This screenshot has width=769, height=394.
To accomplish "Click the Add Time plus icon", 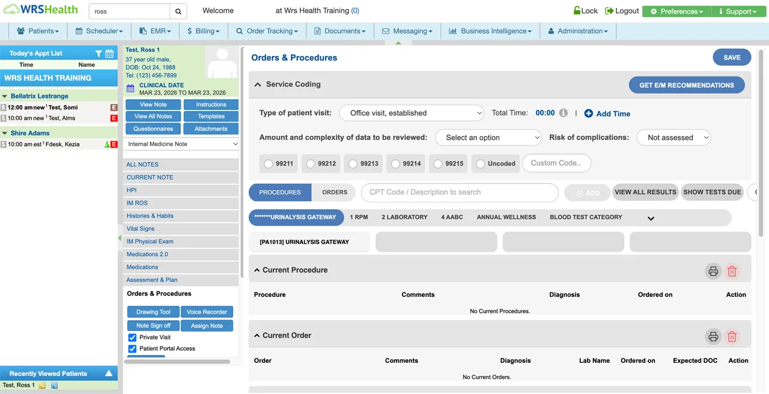I will pos(588,114).
